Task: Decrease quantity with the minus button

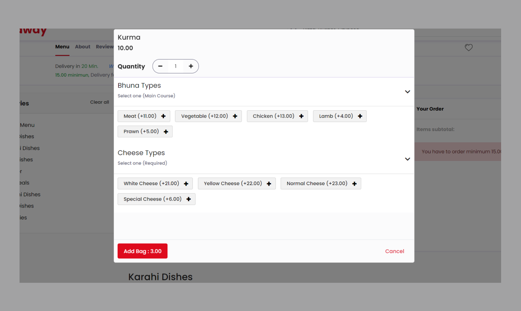Action: point(160,66)
